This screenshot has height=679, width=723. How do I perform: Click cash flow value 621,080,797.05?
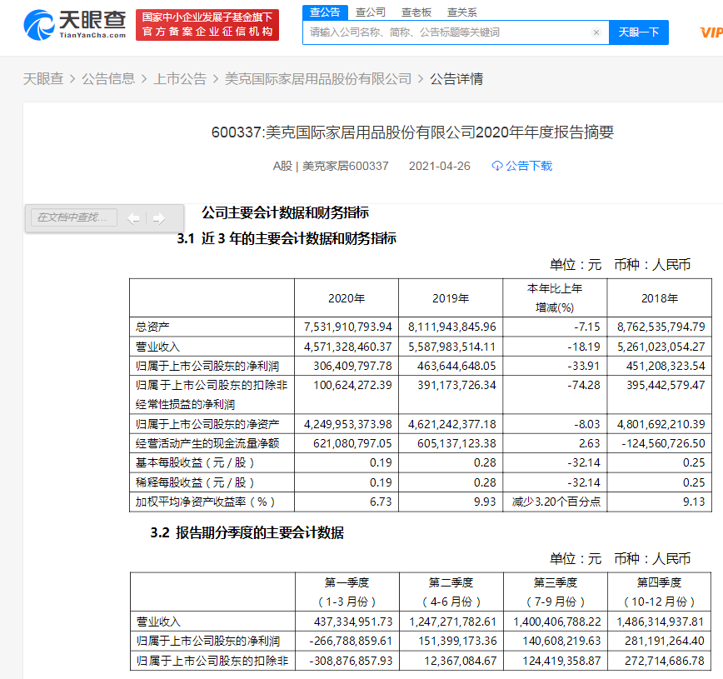[x=352, y=444]
